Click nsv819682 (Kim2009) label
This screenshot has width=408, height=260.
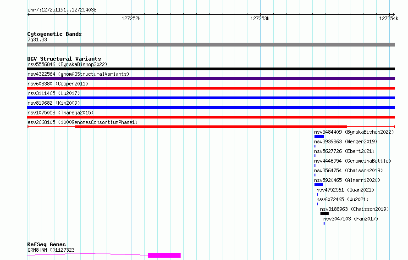pos(54,103)
